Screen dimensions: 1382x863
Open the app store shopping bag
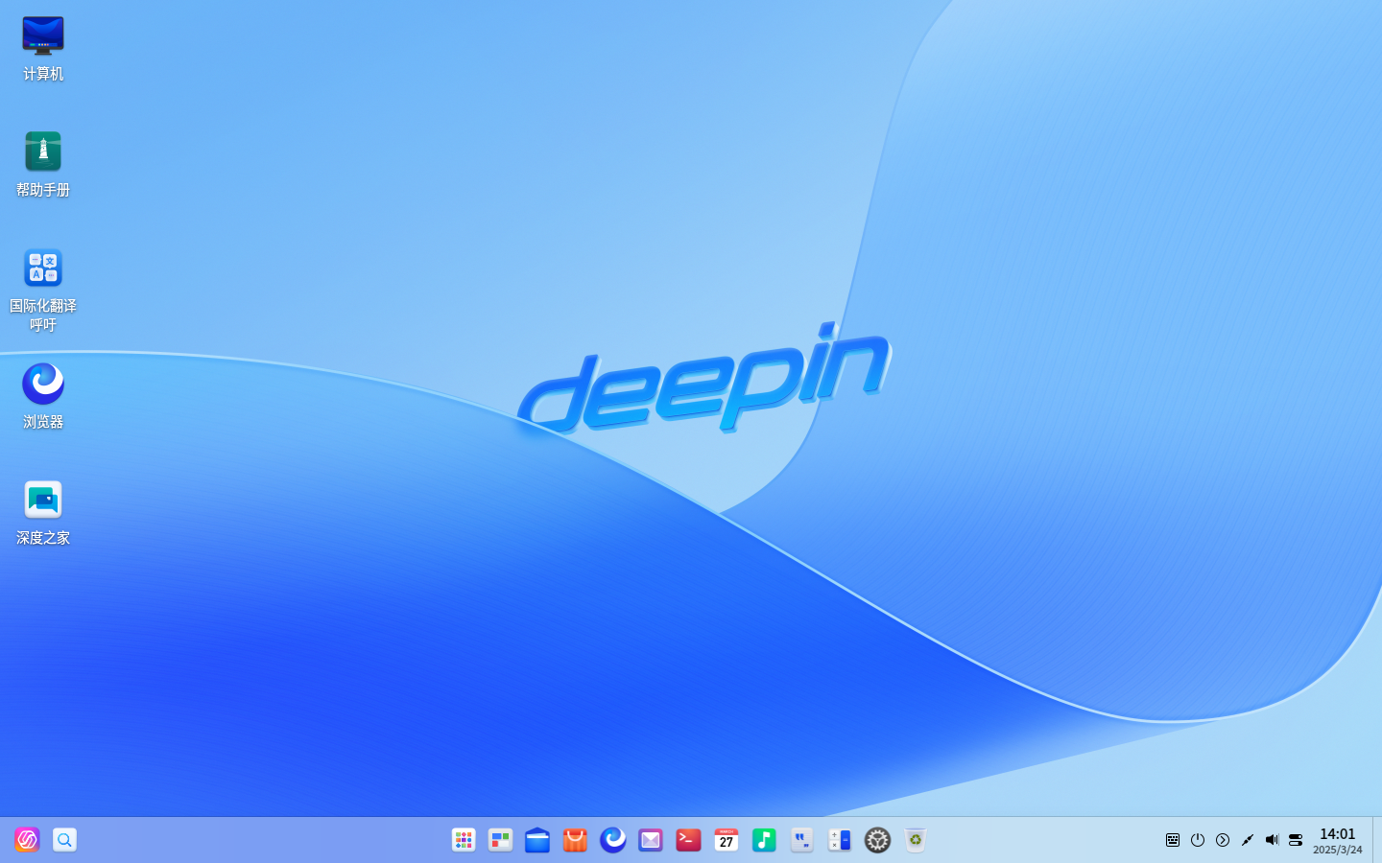[575, 840]
